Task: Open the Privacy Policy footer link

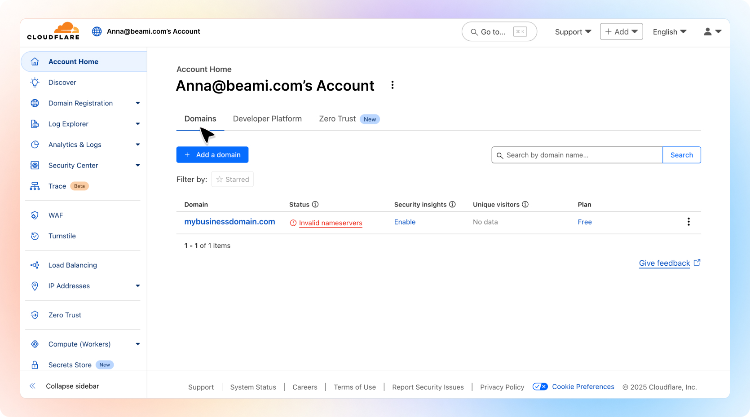Action: [502, 387]
